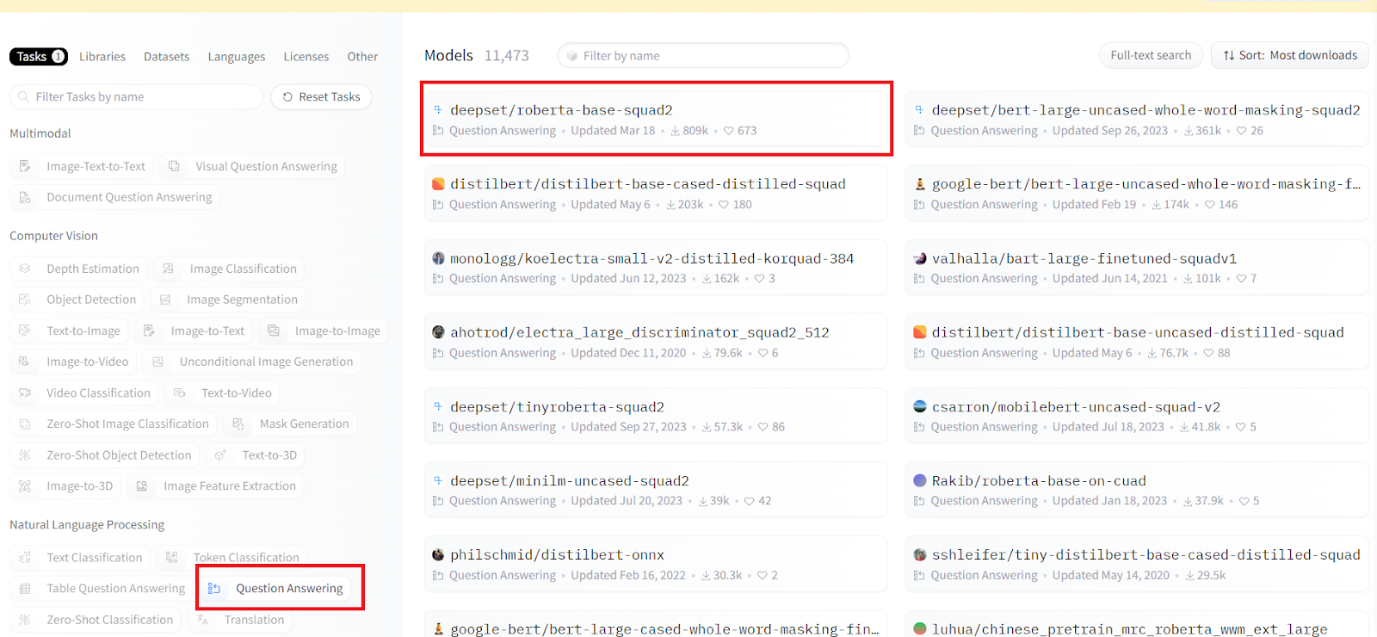Screen dimensions: 1377x637
Task: Toggle the Visual Question Answering task filter
Action: (252, 166)
